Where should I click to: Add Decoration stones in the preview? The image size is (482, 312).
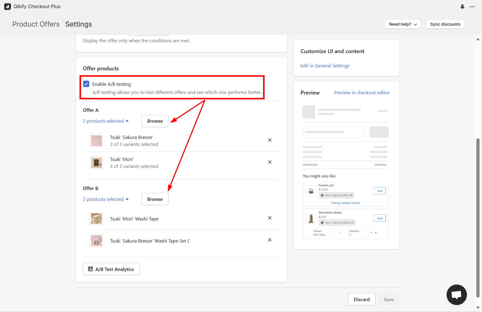click(x=380, y=218)
